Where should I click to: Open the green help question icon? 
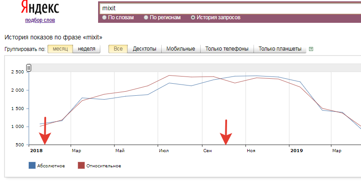[x=311, y=49]
